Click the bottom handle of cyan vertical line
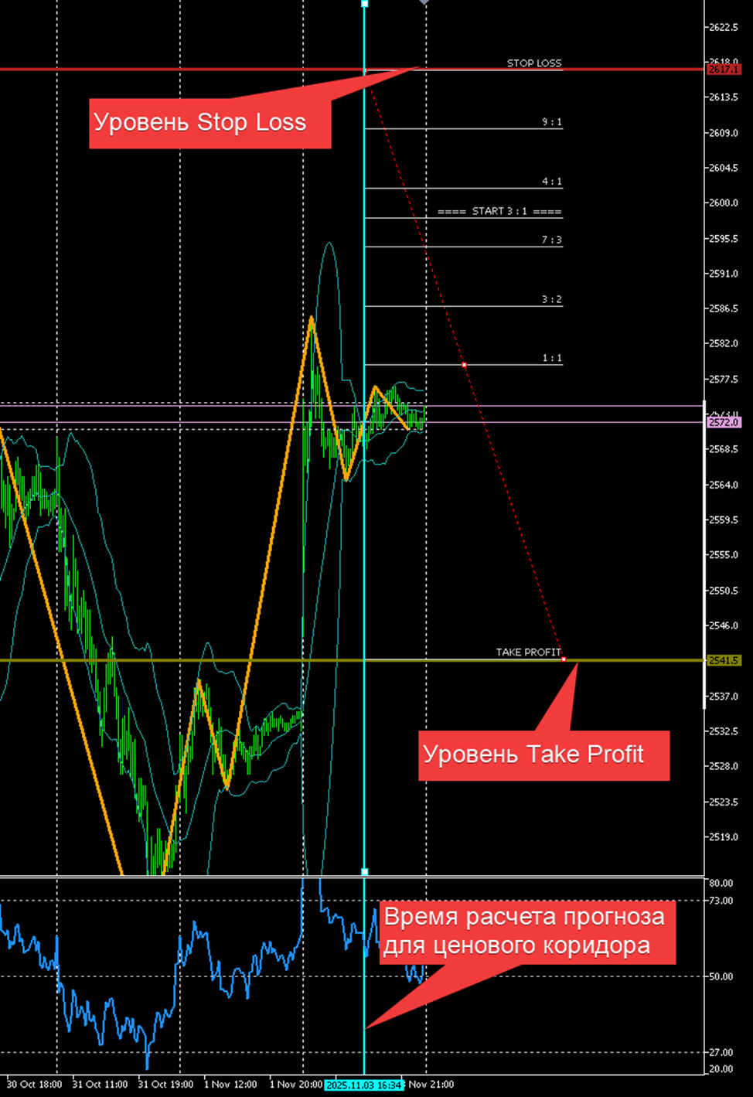This screenshot has height=1097, width=753. tap(365, 871)
